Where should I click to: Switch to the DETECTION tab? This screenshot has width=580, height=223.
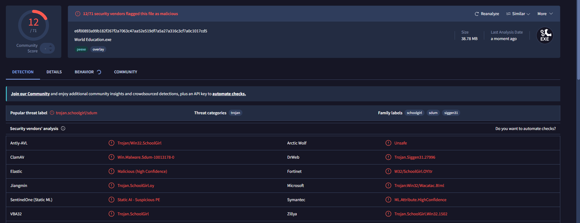[23, 72]
